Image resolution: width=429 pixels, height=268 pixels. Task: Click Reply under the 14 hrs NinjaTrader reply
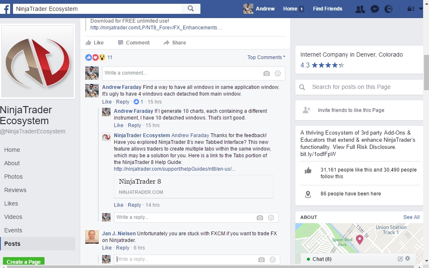134,205
